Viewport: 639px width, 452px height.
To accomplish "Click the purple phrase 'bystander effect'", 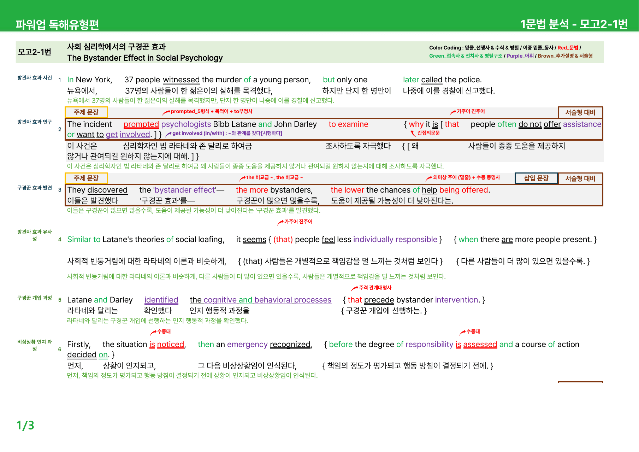I will [x=185, y=190].
